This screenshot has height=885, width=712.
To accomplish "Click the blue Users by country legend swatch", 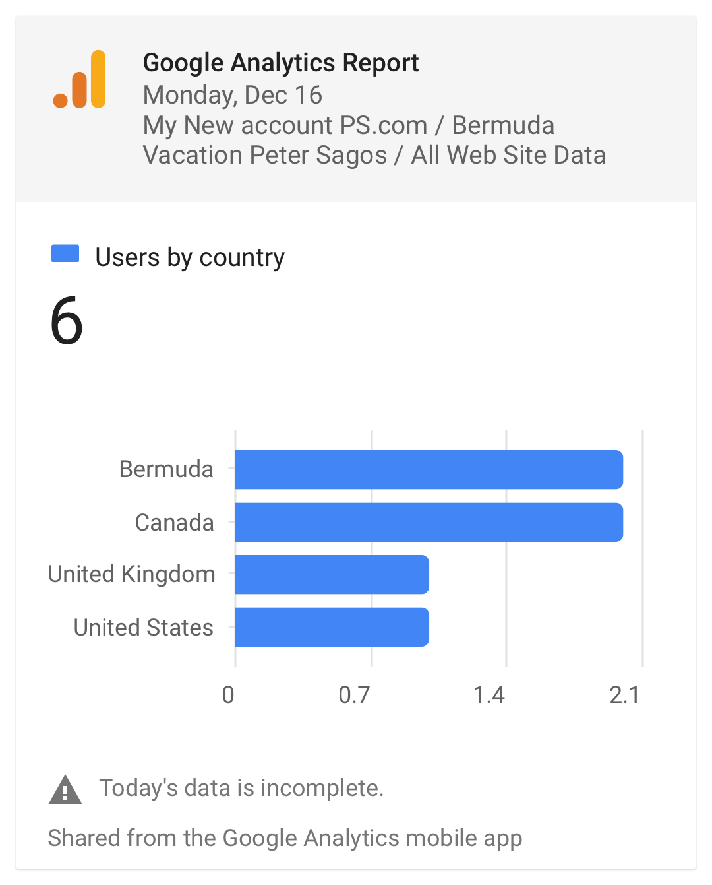I will point(65,253).
